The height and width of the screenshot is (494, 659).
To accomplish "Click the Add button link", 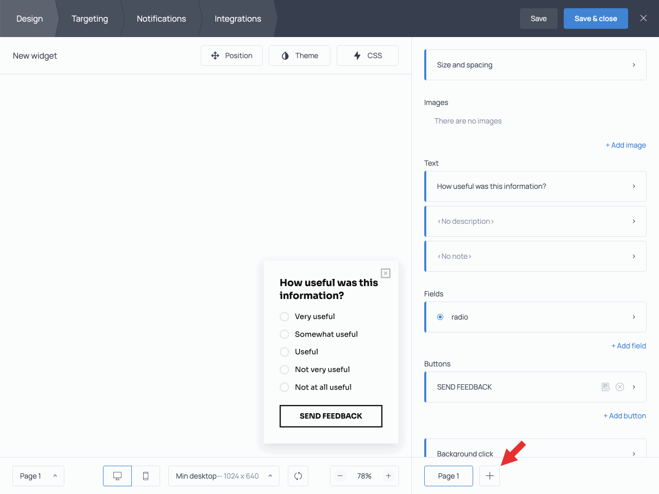I will point(625,416).
